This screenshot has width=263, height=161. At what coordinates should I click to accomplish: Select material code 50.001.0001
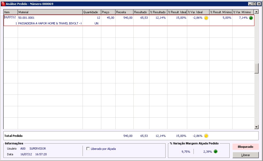coord(26,18)
